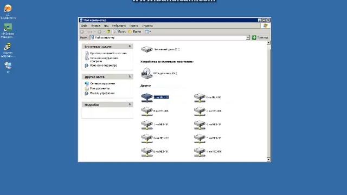Open the Избранное menu
The image size is (347, 195).
pyautogui.click(x=119, y=26)
